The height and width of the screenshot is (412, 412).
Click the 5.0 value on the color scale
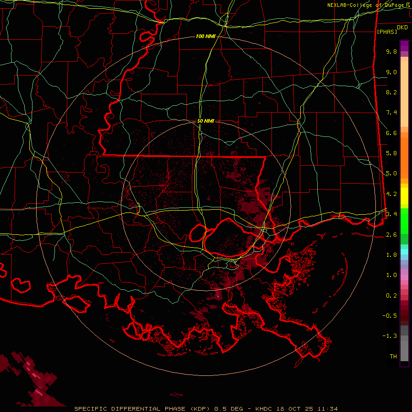point(391,173)
